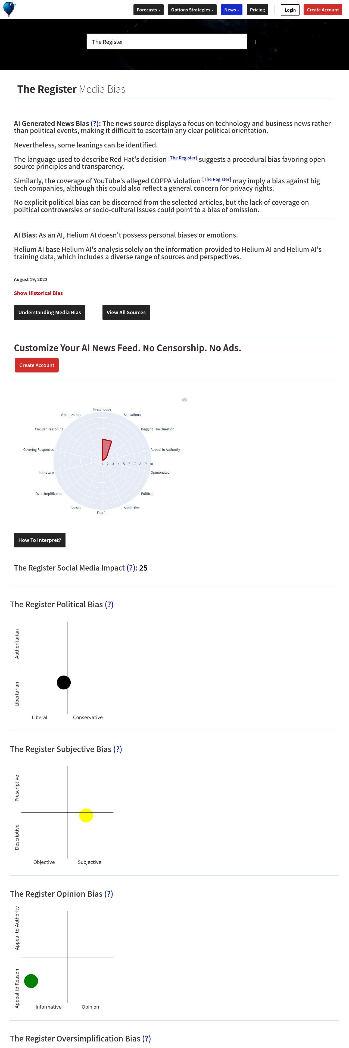Open The Register citation about Red Hat
Image resolution: width=349 pixels, height=1048 pixels.
[182, 158]
